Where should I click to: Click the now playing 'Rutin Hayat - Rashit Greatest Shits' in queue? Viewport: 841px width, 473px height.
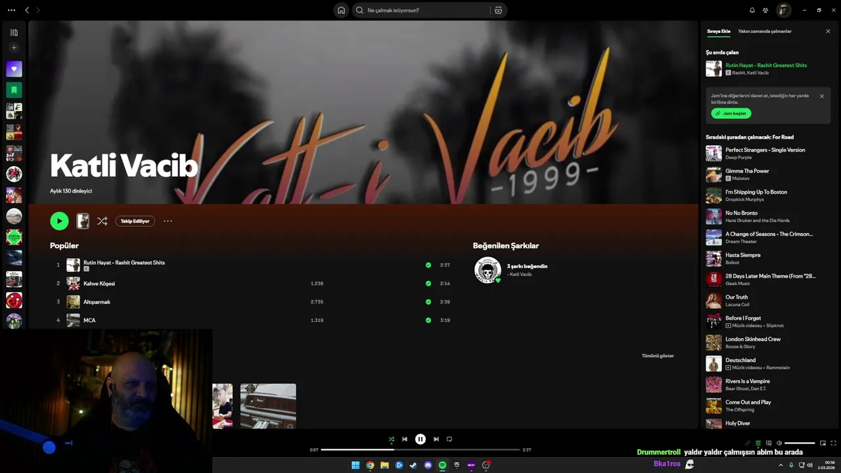point(766,65)
